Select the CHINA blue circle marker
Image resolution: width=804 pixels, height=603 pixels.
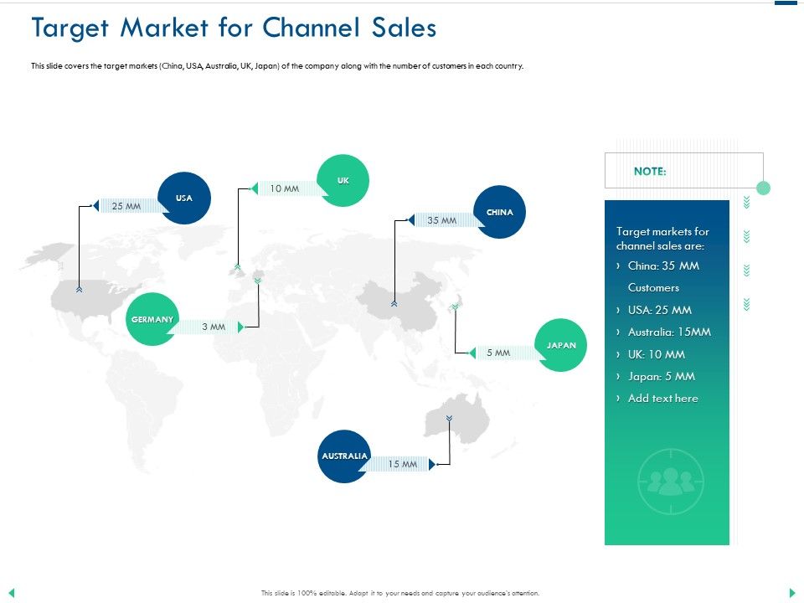499,212
